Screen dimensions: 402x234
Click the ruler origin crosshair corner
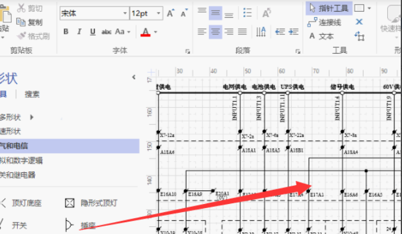(151, 72)
